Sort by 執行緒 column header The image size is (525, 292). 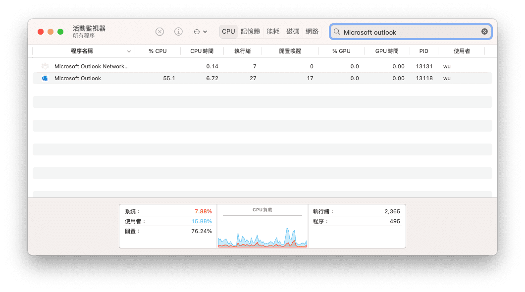(x=242, y=51)
